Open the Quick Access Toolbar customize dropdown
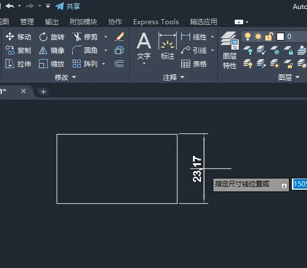The height and width of the screenshot is (268, 307). pos(48,6)
